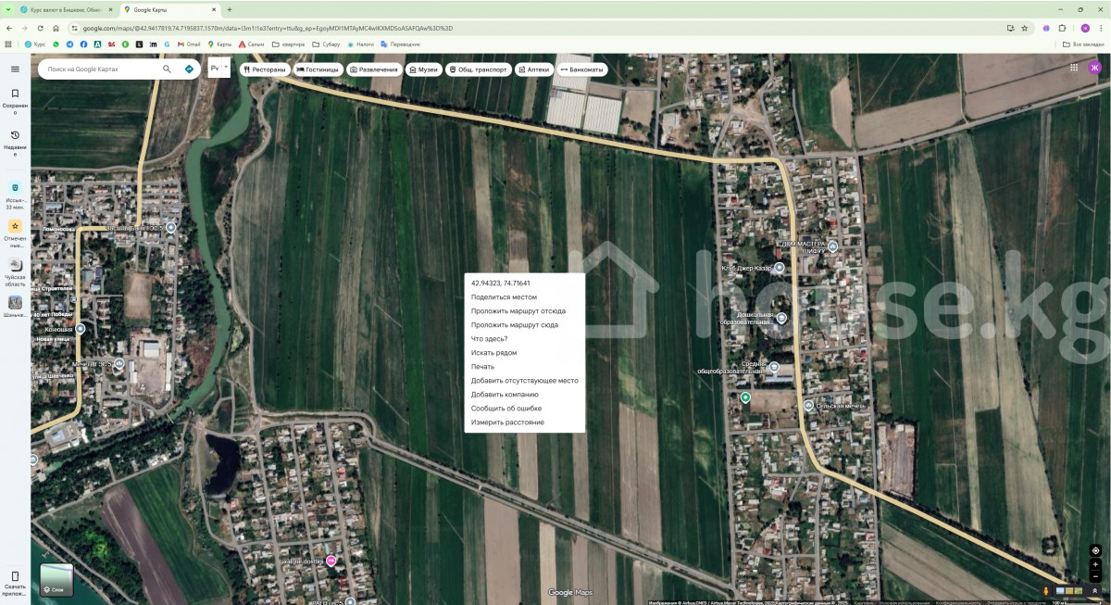Choose 'Что здесь?' from context menu

[x=489, y=339]
